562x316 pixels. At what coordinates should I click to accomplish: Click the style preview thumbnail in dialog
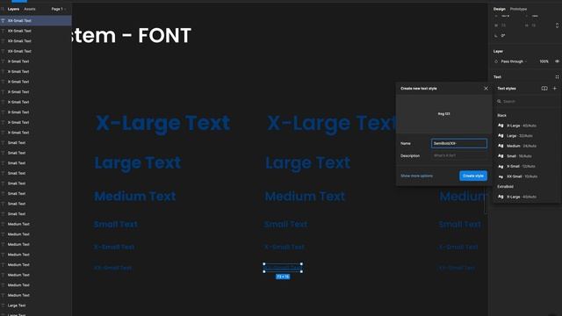(443, 114)
